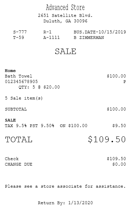This screenshot has width=135, height=208.
Task: Select the Check payment amount $109.50
Action: coord(116,159)
